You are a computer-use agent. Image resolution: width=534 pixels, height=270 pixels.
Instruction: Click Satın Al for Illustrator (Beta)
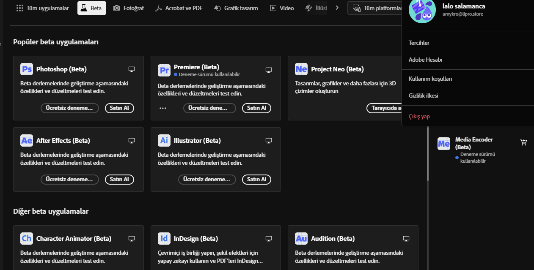point(256,180)
